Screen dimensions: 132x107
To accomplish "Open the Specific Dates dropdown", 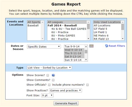I will (44, 46).
